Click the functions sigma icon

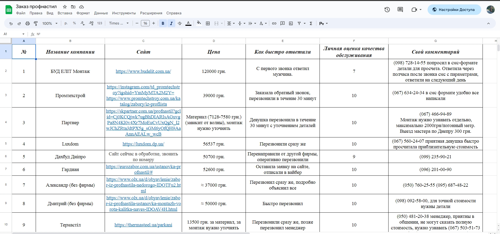[311, 23]
